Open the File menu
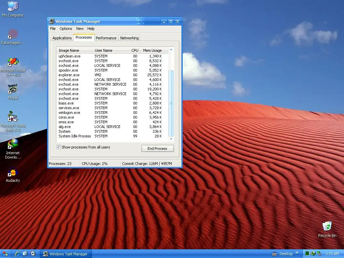Image resolution: width=344 pixels, height=258 pixels. click(53, 29)
